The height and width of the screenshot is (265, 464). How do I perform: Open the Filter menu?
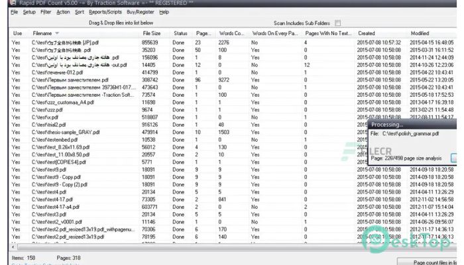(46, 12)
